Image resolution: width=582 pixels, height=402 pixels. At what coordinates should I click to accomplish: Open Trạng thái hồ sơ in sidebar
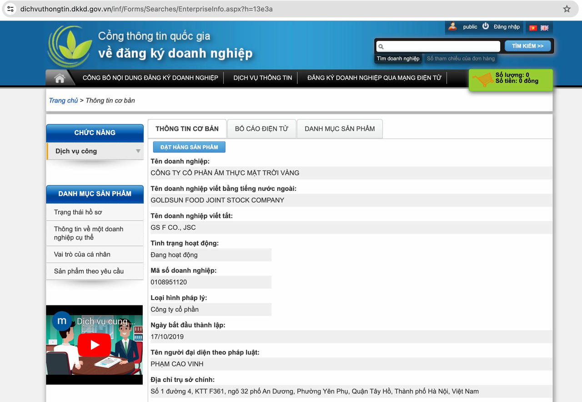pyautogui.click(x=78, y=212)
